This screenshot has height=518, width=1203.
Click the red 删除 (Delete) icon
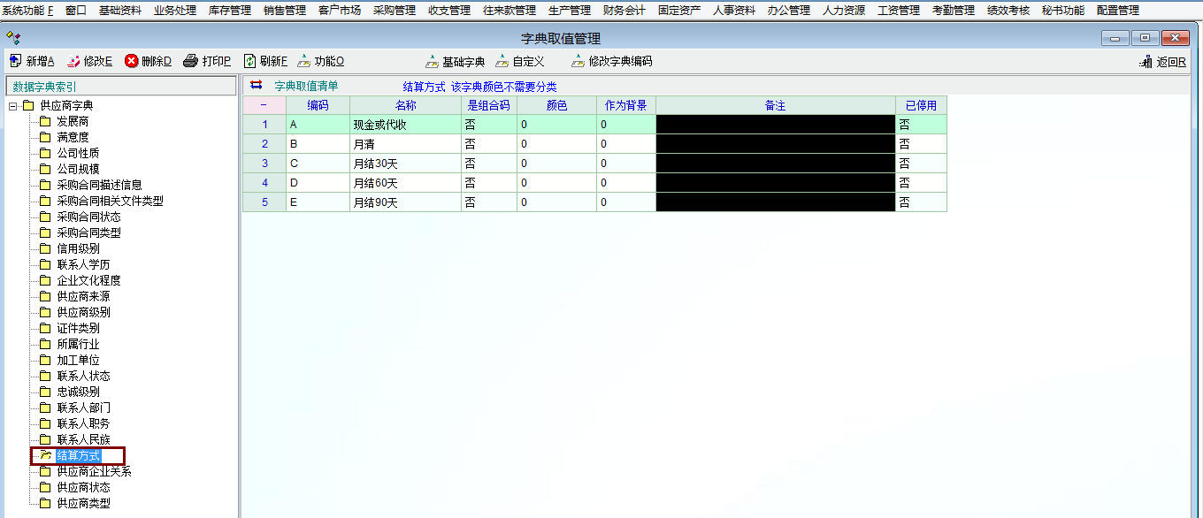[132, 61]
